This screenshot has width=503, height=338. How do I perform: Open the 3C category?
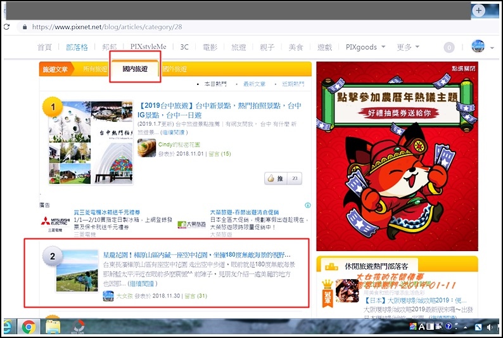tap(184, 47)
